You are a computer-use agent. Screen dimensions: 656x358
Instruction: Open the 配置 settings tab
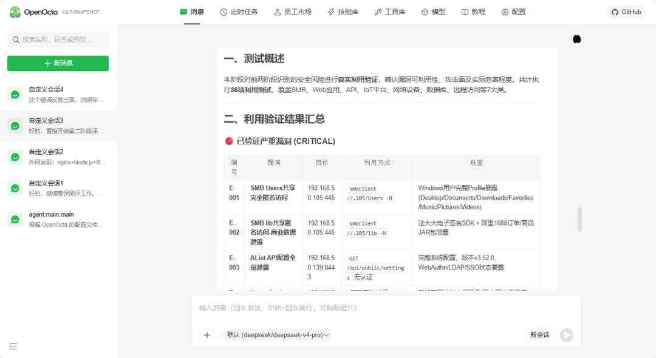tap(513, 12)
